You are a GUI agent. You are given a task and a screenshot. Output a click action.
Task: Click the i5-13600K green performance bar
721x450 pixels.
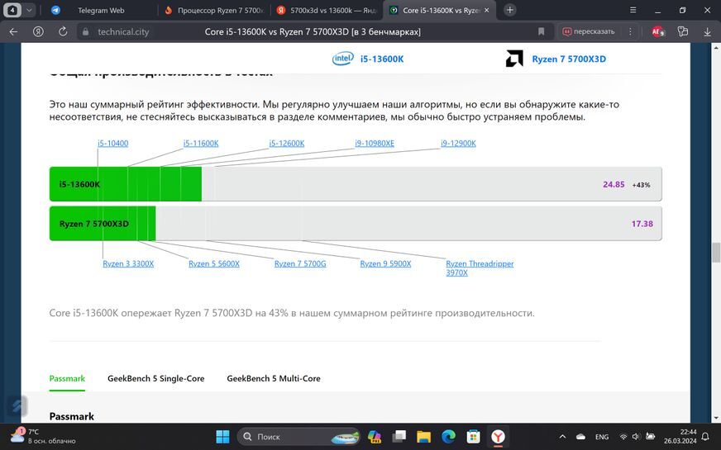126,184
